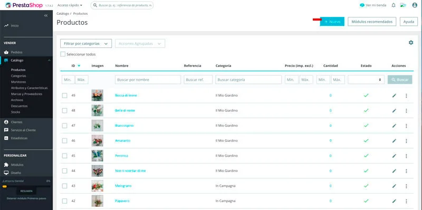The height and width of the screenshot is (210, 422).
Task: Click the Buscar ref. field
Action: (198, 80)
